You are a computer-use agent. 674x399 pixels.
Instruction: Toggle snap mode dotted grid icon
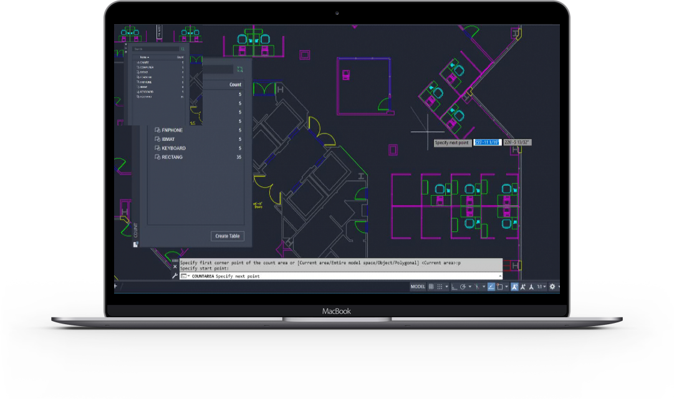[x=440, y=287]
